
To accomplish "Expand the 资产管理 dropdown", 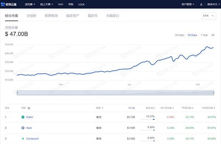I will [x=188, y=4].
